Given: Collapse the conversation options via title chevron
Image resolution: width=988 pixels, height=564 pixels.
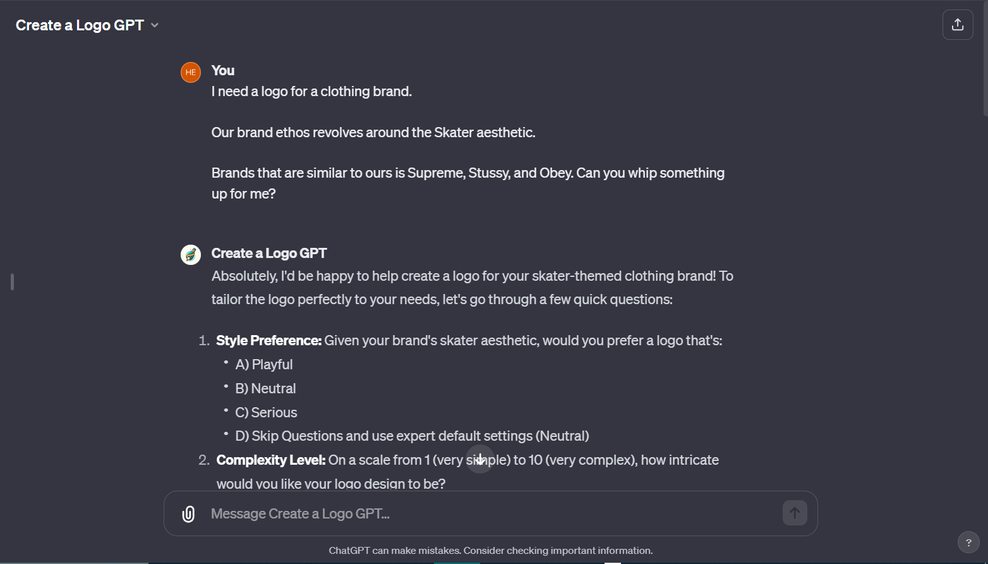Looking at the screenshot, I should point(155,25).
